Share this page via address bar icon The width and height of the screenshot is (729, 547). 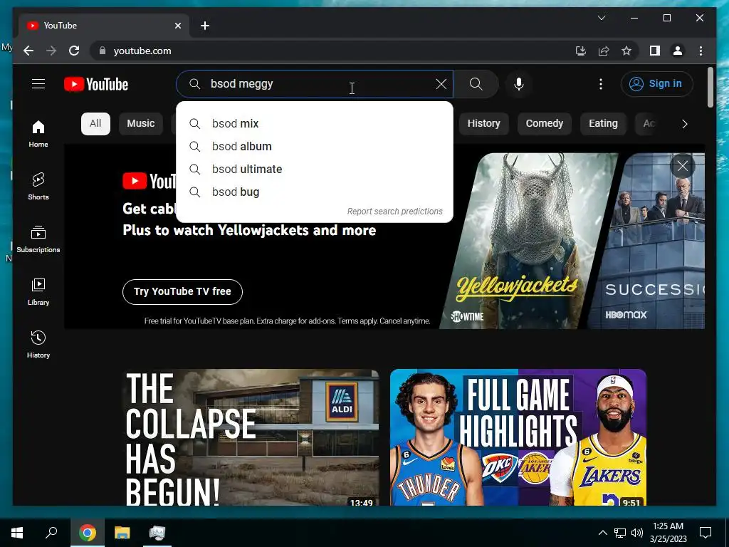click(604, 51)
